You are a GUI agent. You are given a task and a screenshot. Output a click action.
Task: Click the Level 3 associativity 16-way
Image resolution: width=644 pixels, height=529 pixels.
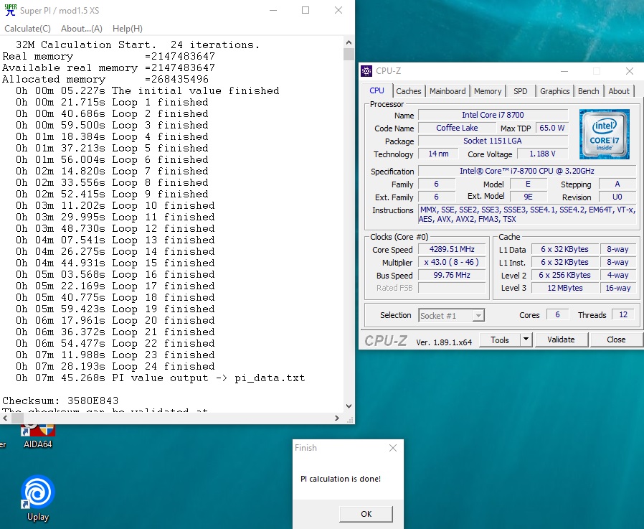coord(617,288)
